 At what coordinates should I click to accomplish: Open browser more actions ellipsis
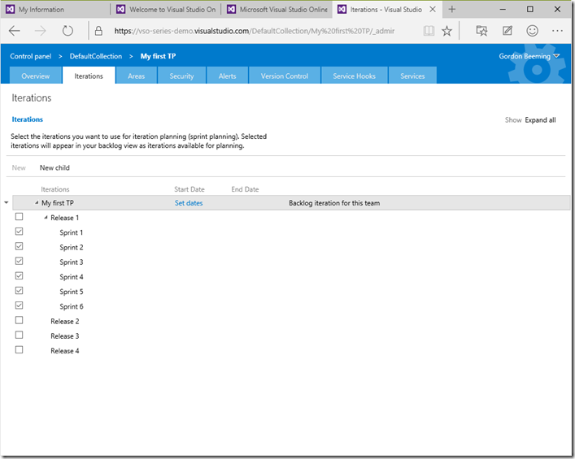[557, 31]
